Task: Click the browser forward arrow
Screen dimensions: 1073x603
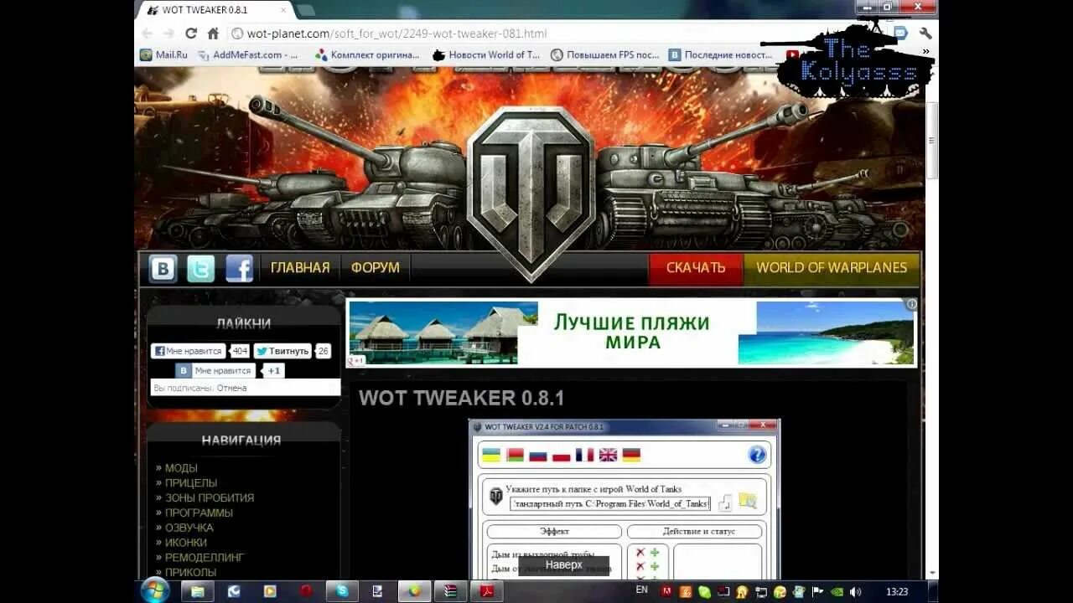Action: (x=168, y=33)
